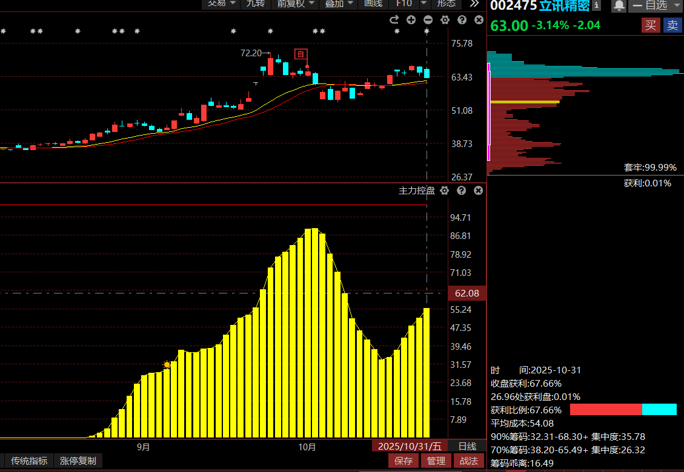Image resolution: width=684 pixels, height=472 pixels.
Task: Click the blue 卖 sell button
Action: tap(672, 25)
